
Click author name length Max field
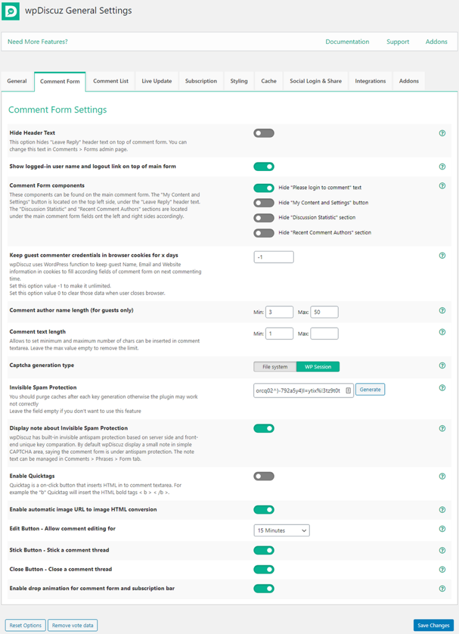(x=324, y=312)
